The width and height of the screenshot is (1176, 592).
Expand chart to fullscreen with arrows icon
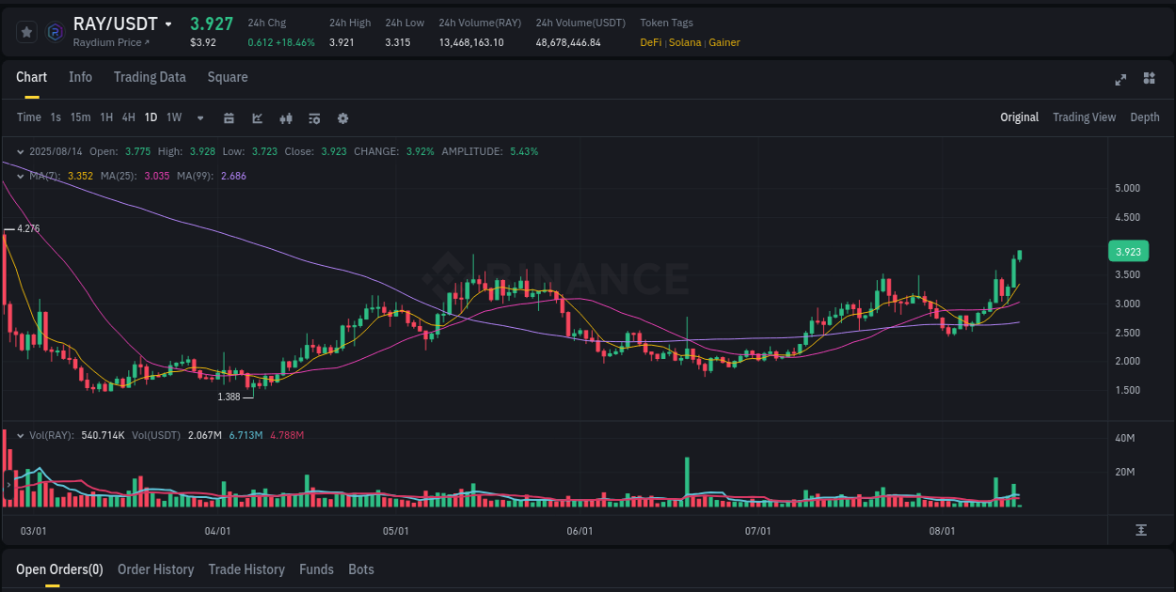click(x=1120, y=80)
